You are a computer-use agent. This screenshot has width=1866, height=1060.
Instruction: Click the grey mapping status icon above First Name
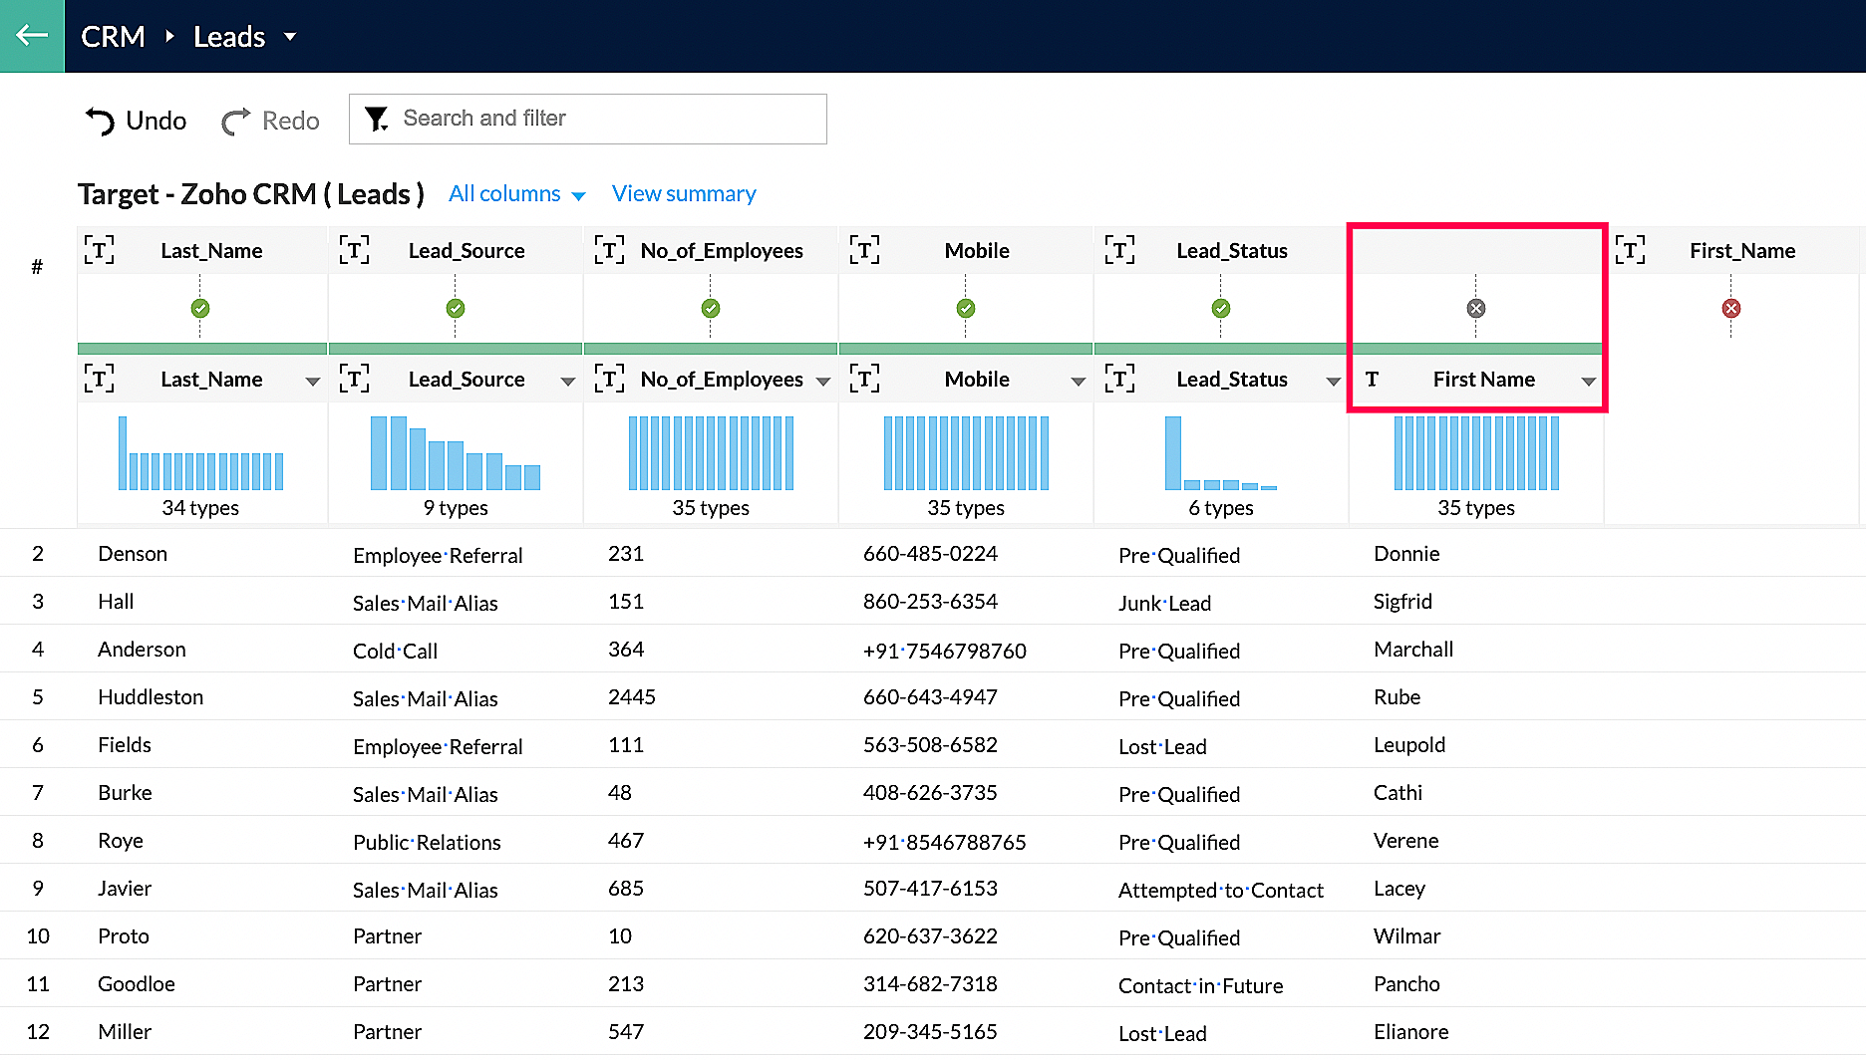[1475, 309]
